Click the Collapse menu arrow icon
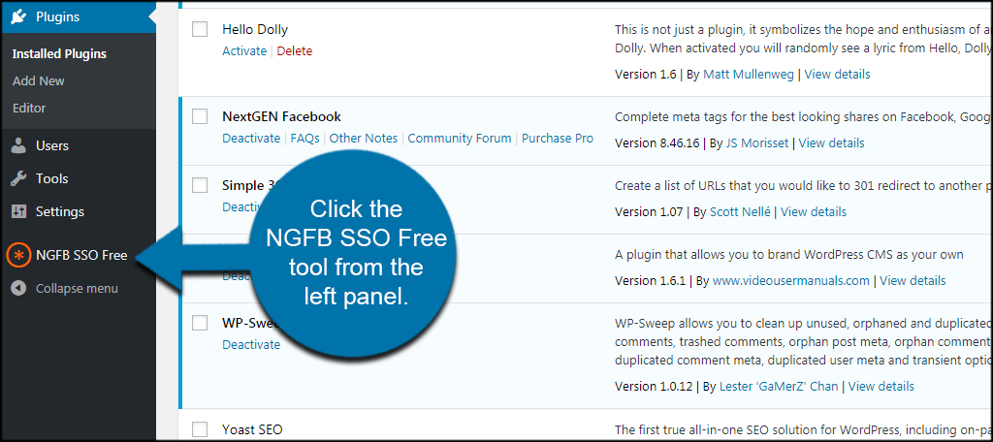The image size is (993, 442). click(19, 289)
